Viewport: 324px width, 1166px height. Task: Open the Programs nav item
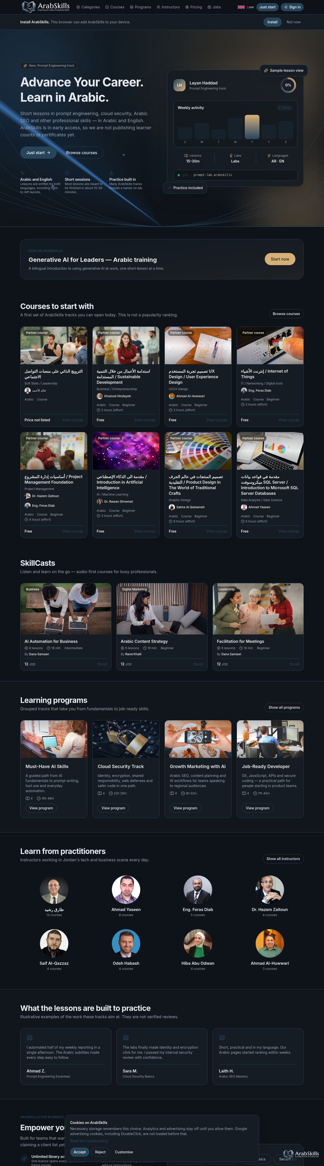140,7
